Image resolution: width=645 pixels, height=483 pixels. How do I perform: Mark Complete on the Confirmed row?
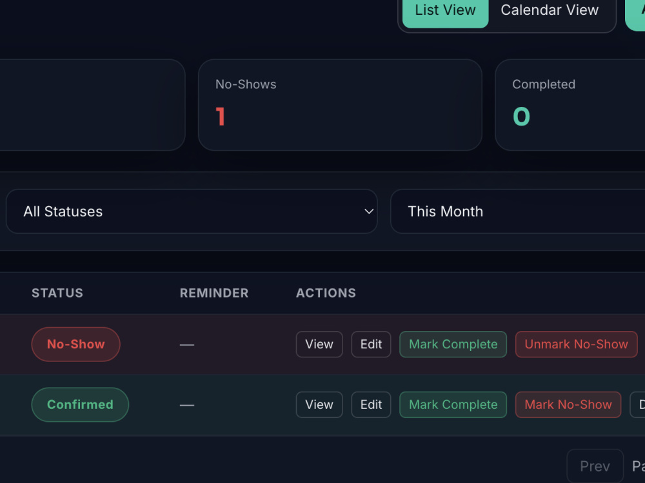coord(453,404)
